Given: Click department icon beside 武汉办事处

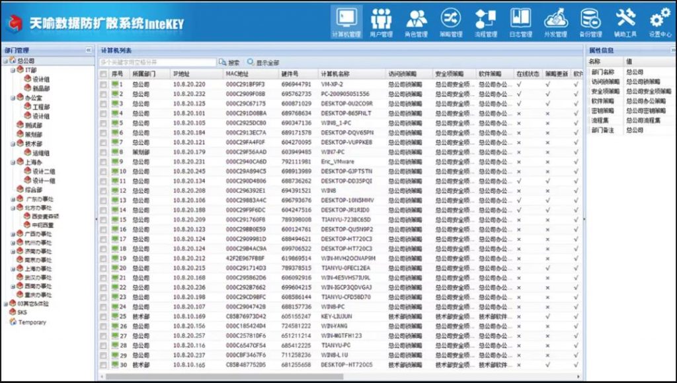Looking at the screenshot, I should point(20,277).
